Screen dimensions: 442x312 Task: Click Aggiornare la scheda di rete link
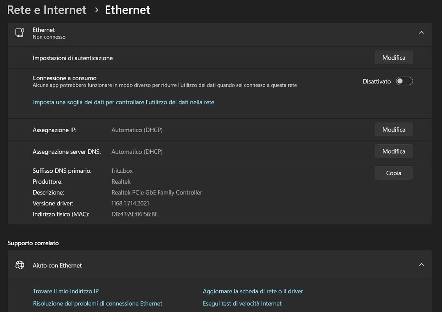(253, 291)
